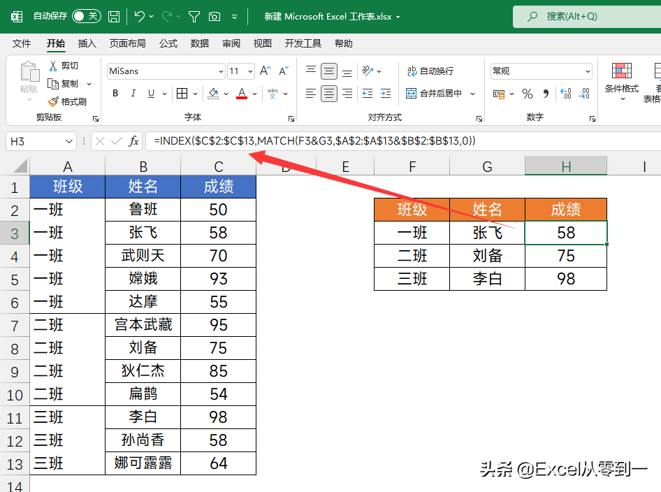This screenshot has height=492, width=661.
Task: Click the text orientation icon
Action: [368, 71]
